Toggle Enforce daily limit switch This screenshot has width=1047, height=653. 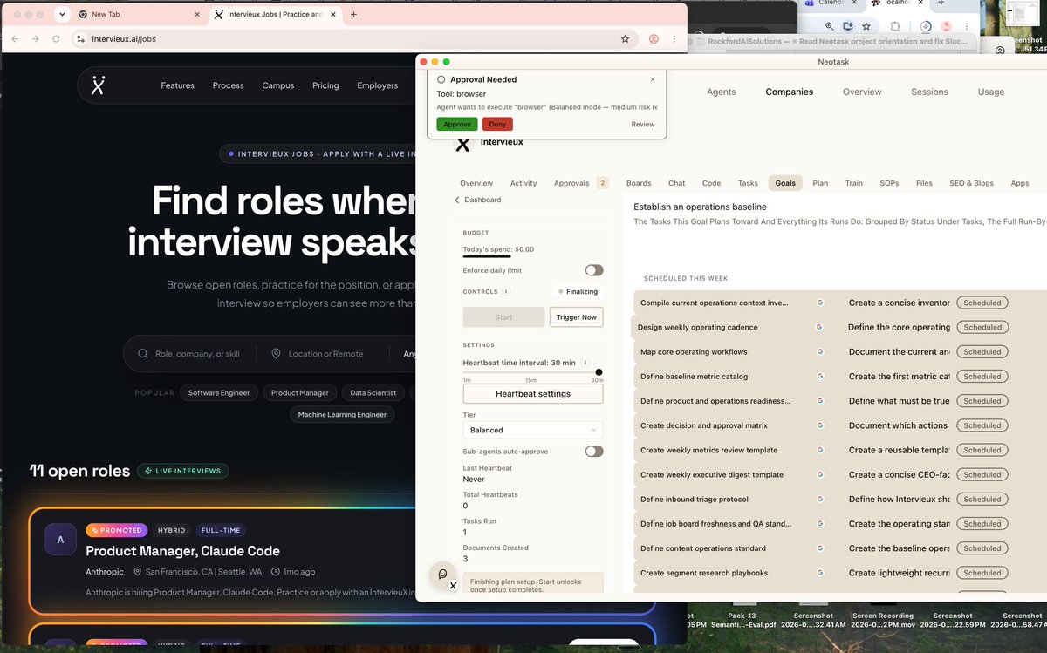(x=594, y=270)
